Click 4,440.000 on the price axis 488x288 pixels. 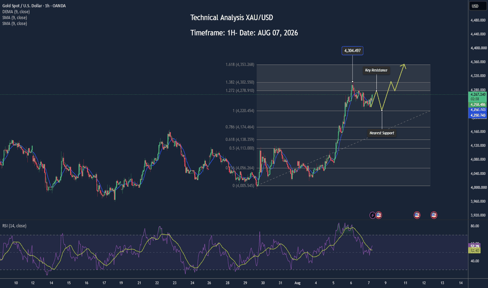pyautogui.click(x=479, y=34)
